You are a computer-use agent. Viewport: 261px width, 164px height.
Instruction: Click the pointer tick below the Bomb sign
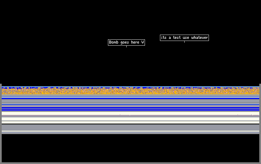click(126, 47)
